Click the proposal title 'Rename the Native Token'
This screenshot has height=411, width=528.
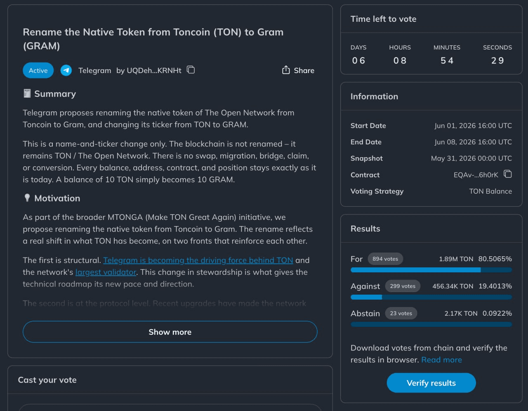pos(153,39)
